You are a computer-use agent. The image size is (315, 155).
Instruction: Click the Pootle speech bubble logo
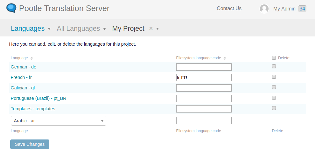(11, 8)
